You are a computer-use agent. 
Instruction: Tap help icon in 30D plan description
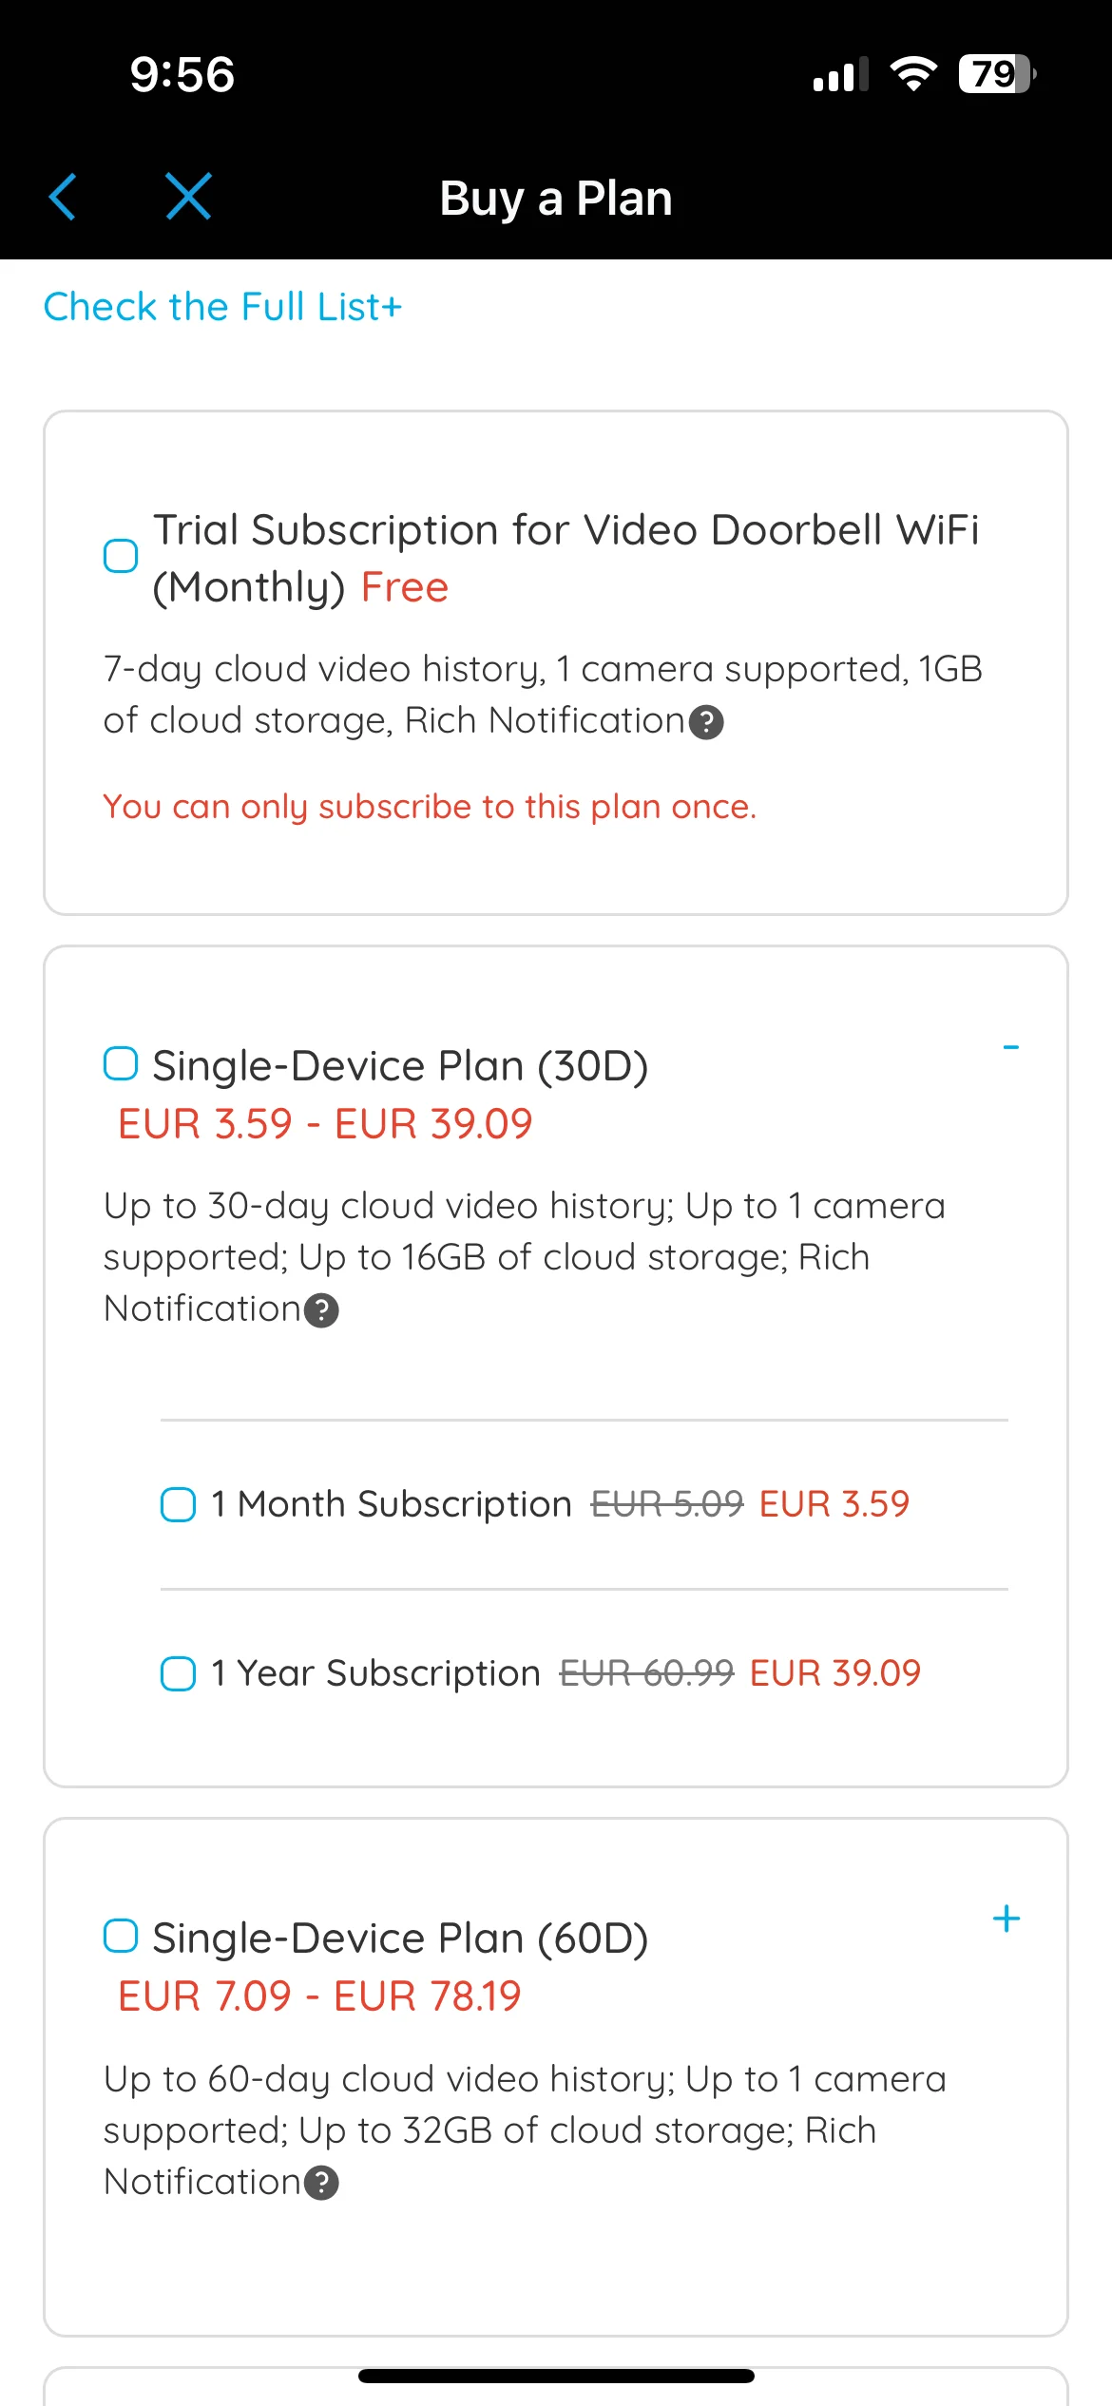tap(321, 1310)
